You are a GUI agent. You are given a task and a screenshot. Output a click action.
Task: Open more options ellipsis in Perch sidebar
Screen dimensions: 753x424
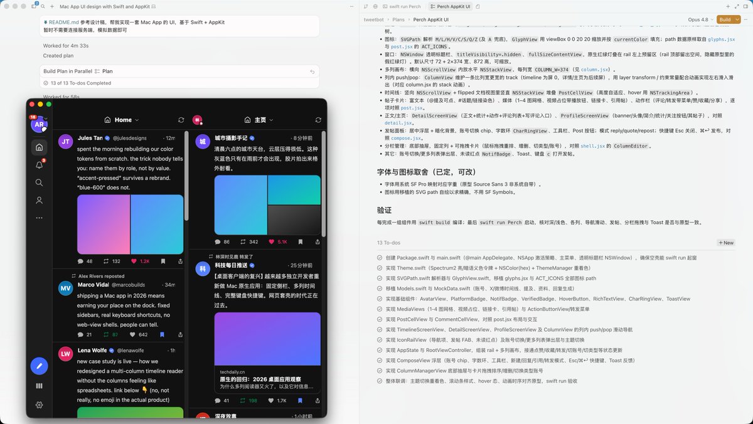pos(39,218)
